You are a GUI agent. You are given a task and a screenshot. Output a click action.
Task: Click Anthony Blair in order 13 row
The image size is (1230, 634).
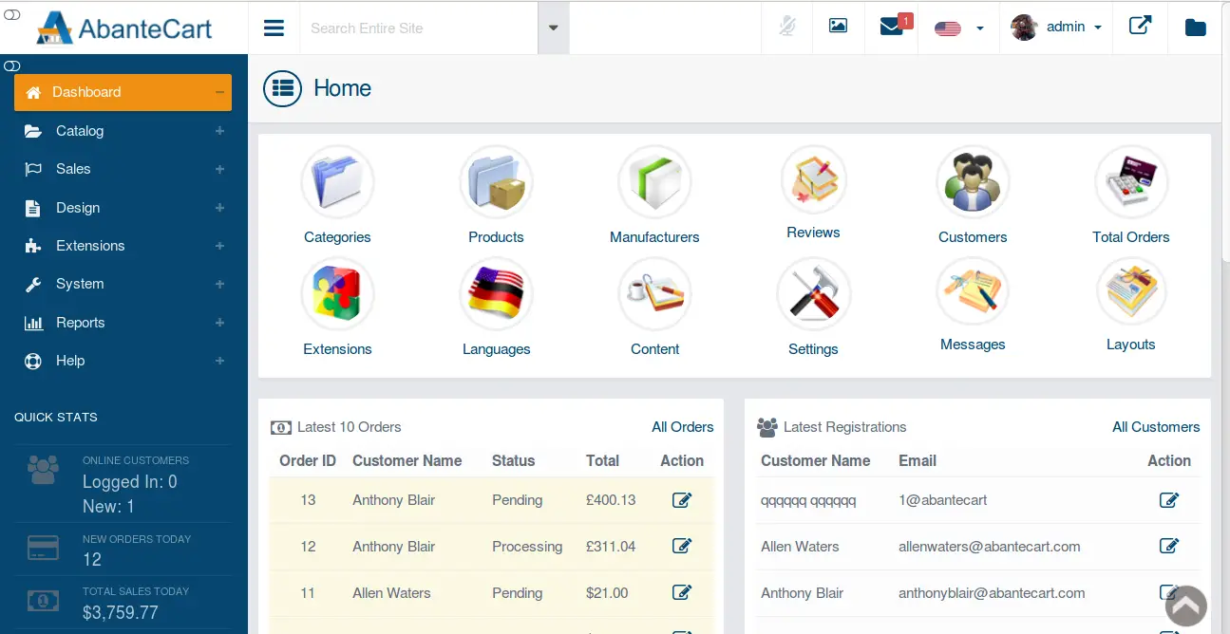pyautogui.click(x=393, y=500)
